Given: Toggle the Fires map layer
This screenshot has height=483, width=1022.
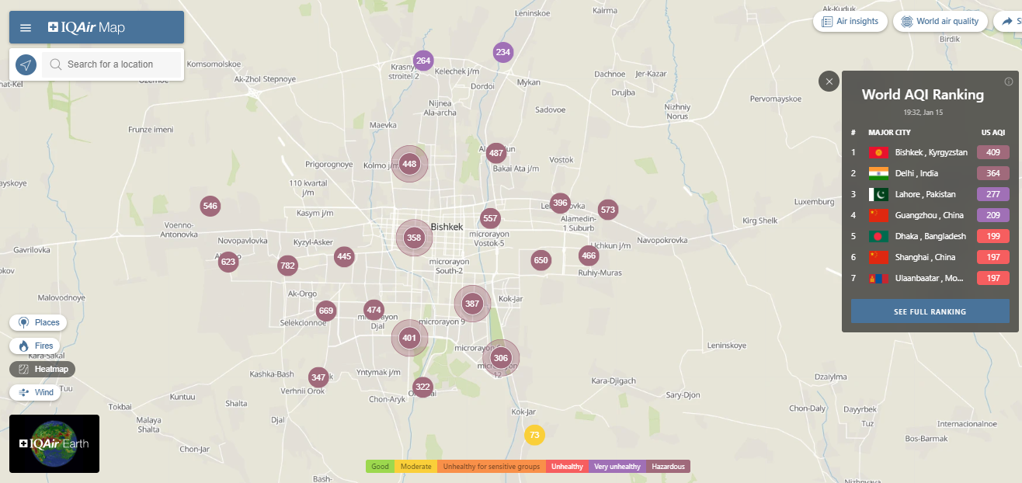Looking at the screenshot, I should [35, 346].
